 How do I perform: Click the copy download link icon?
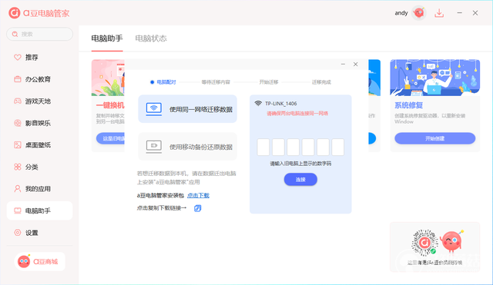[x=197, y=208]
